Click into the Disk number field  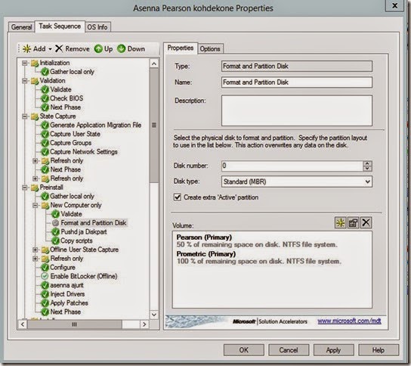point(292,166)
